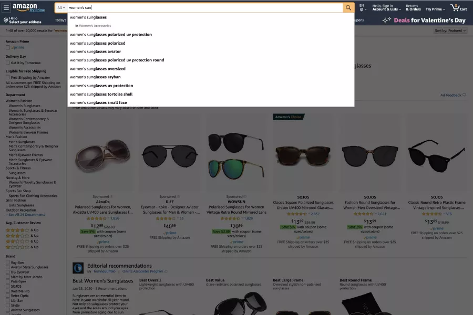Open the 2,837 ratings count
This screenshot has height=315, width=473.
pyautogui.click(x=315, y=214)
